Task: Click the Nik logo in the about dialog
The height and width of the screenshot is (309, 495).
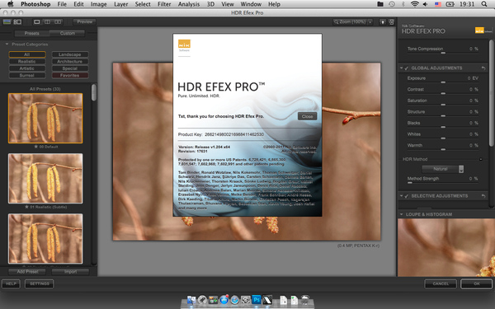Action: (x=184, y=44)
